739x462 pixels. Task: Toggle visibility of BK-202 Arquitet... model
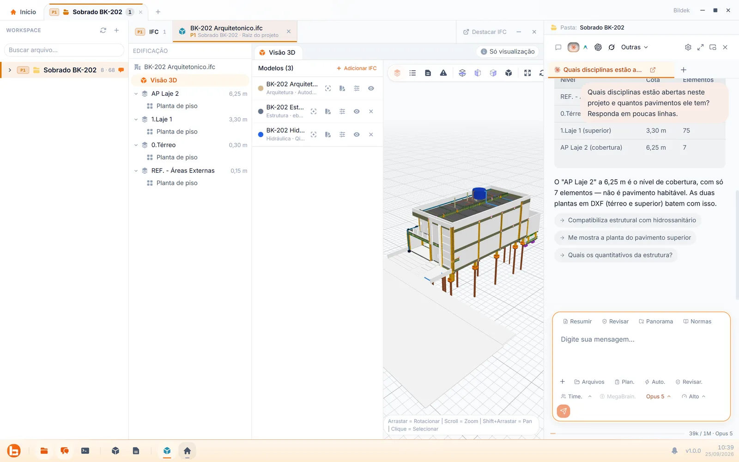tap(371, 88)
